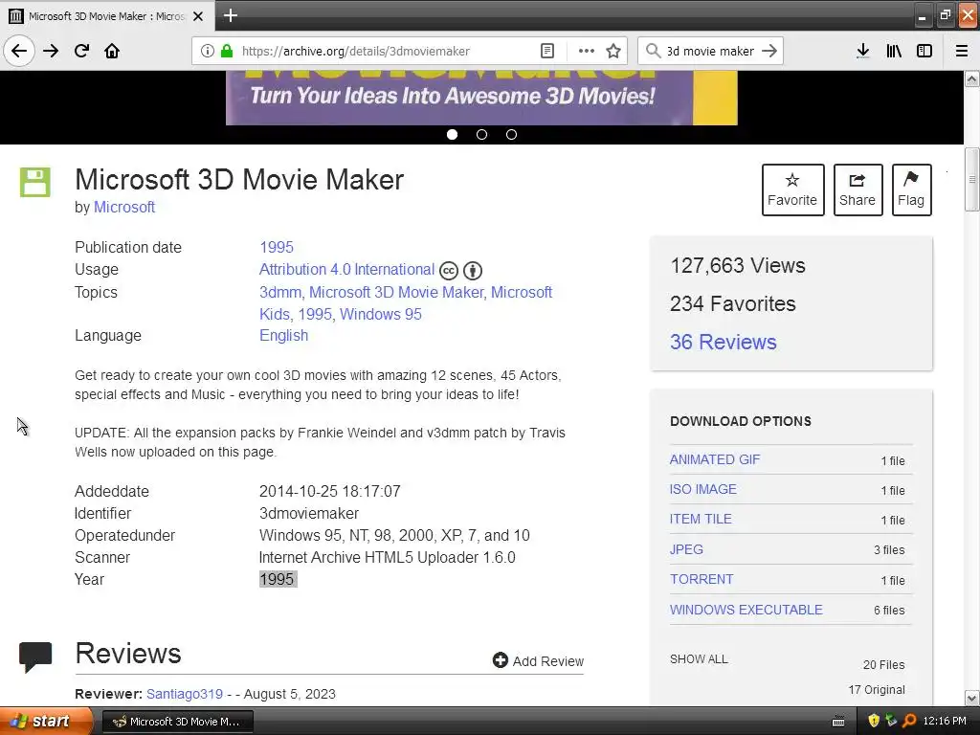Flag this item
980x735 pixels.
click(911, 190)
